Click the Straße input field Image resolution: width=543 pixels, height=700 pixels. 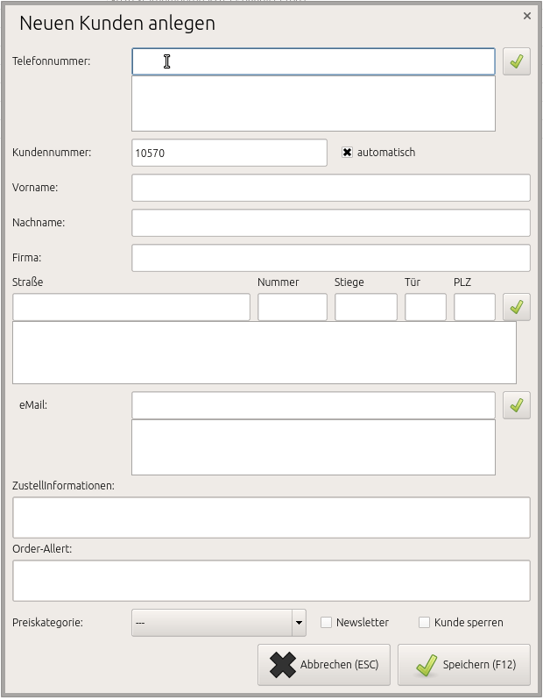pyautogui.click(x=131, y=307)
